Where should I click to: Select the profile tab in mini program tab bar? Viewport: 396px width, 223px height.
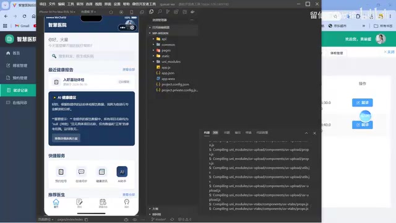(126, 203)
